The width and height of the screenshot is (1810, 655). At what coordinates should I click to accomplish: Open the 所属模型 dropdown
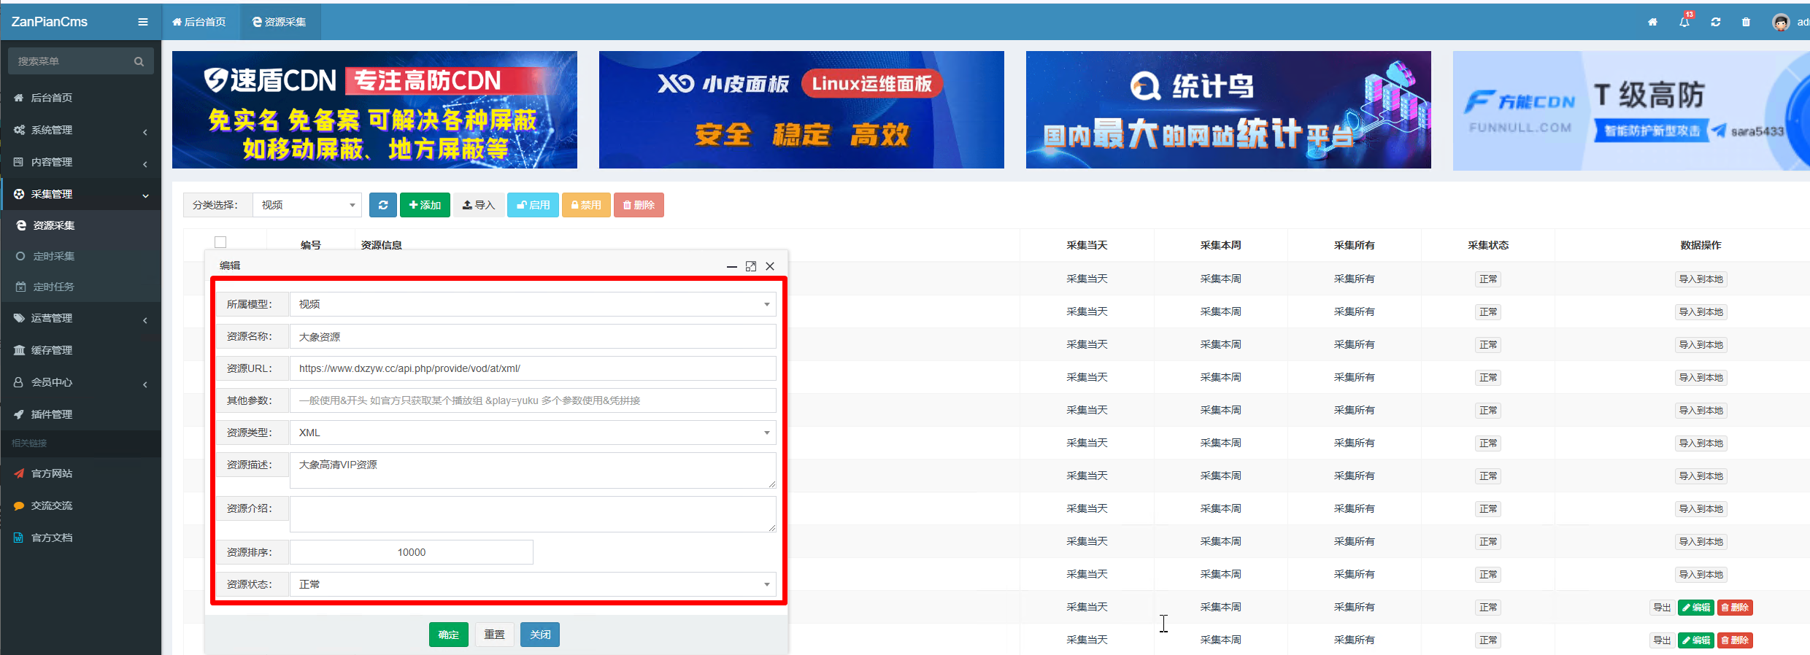point(533,304)
